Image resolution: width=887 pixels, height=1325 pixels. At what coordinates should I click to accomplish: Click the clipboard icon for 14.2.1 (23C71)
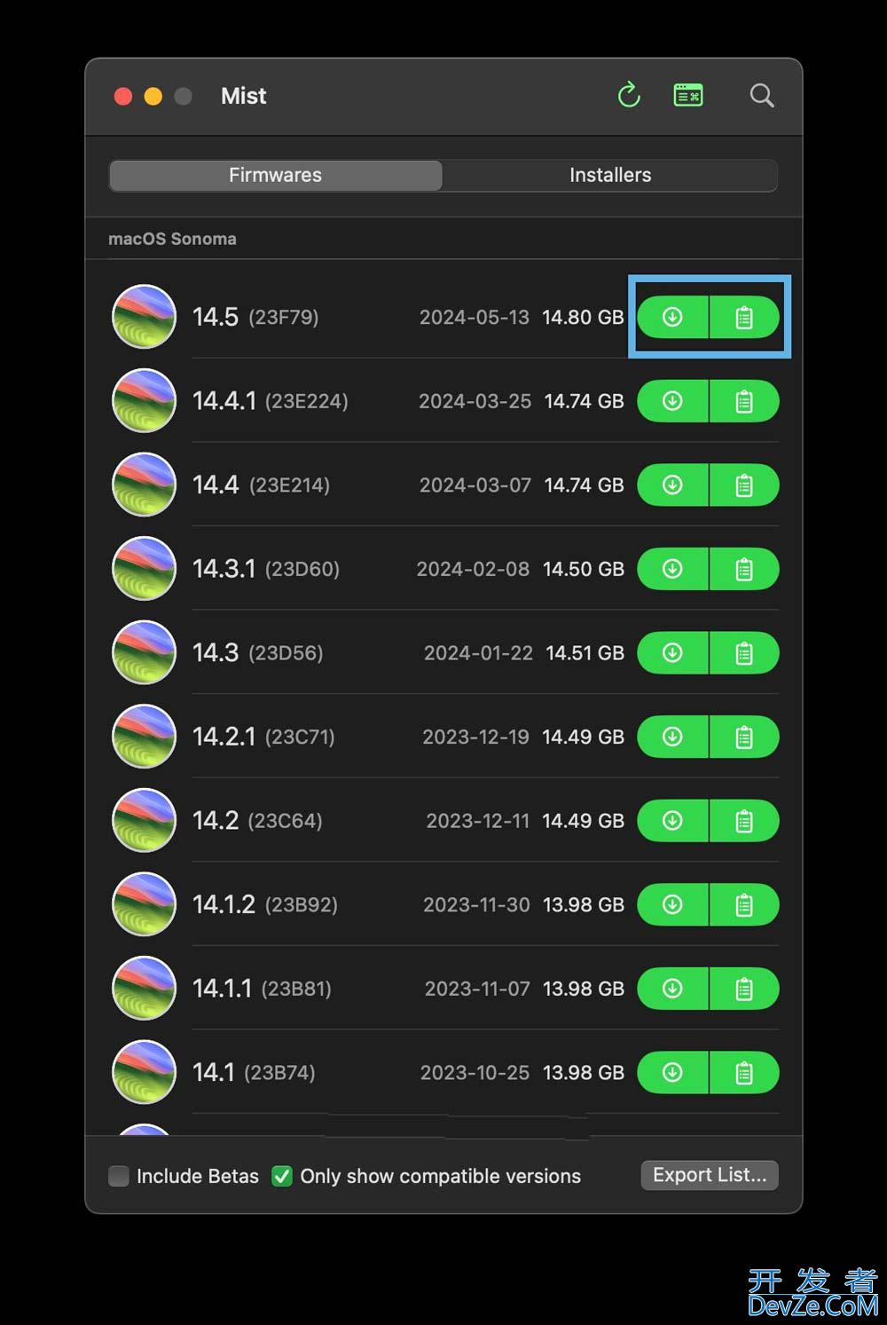744,737
